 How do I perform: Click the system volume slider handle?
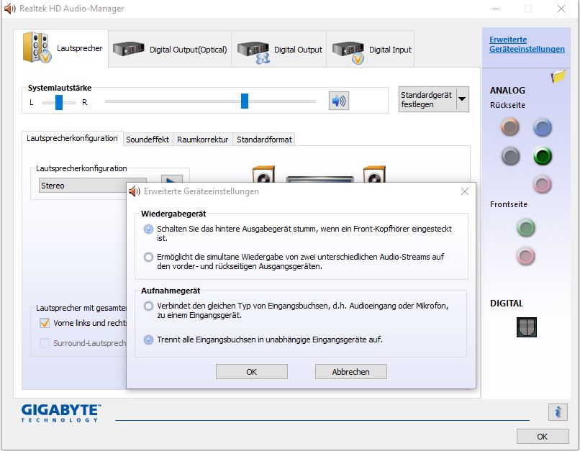pyautogui.click(x=245, y=101)
